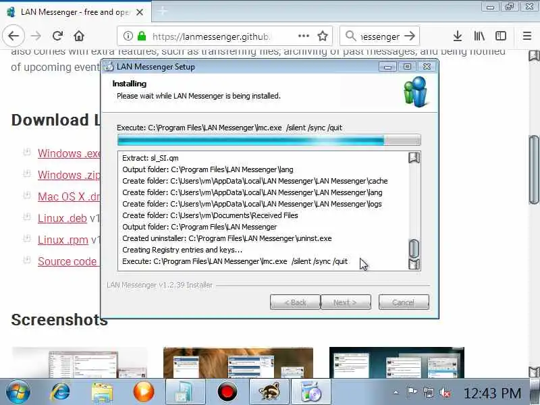540x405 pixels.
Task: Select log line 'Created uninstaller' uninst.exe
Action: click(227, 238)
